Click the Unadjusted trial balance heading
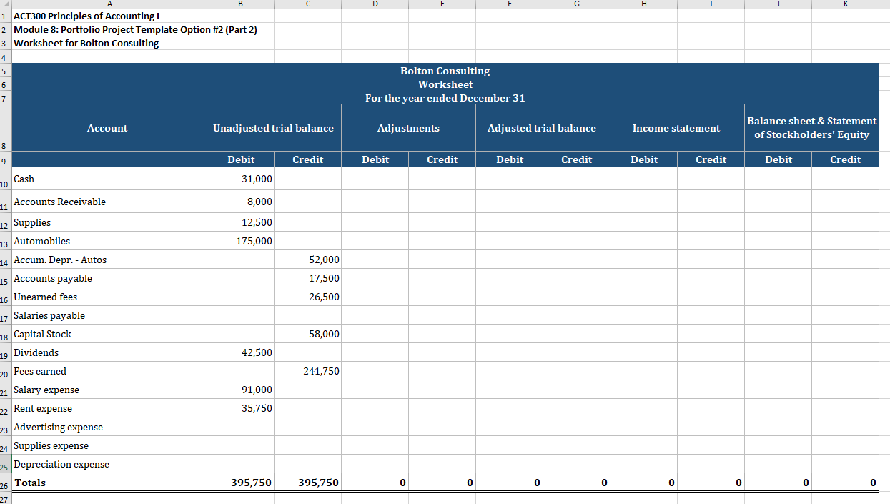This screenshot has width=890, height=504. 273,128
